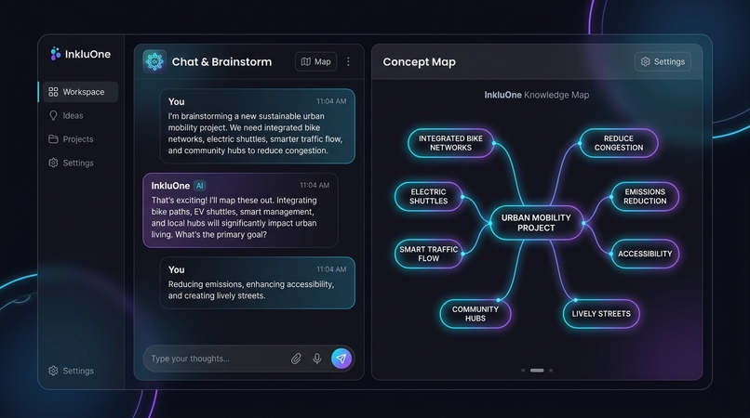Open the chat three-dot options menu
750x418 pixels.
click(348, 61)
